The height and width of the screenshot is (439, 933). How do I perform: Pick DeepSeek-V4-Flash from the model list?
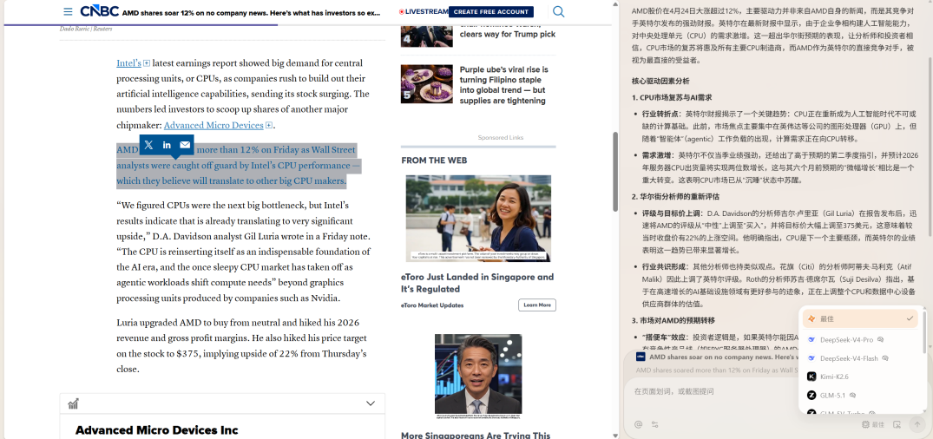pos(851,358)
